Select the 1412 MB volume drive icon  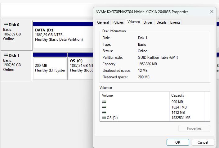point(104,113)
